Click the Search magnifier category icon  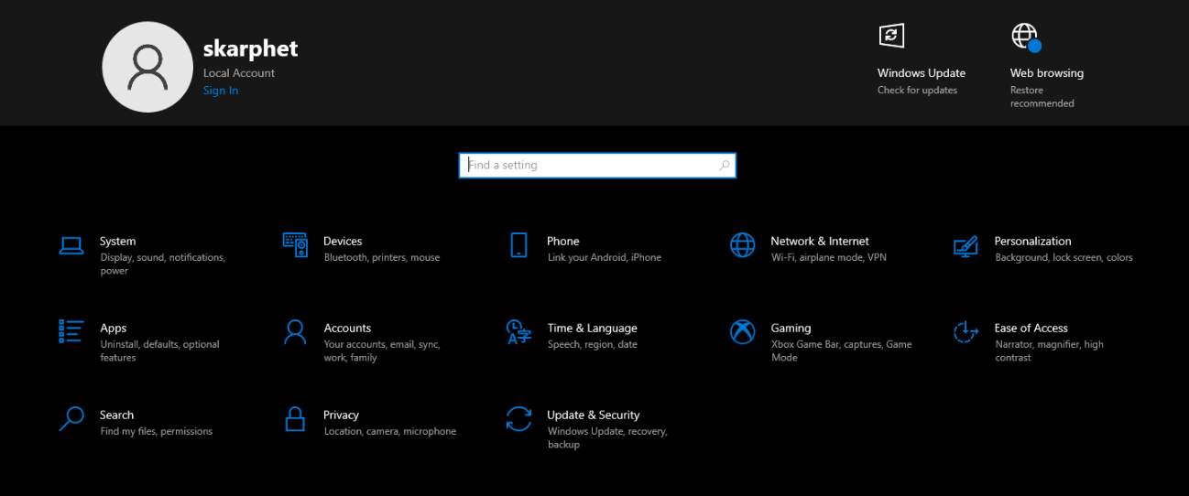pyautogui.click(x=71, y=419)
